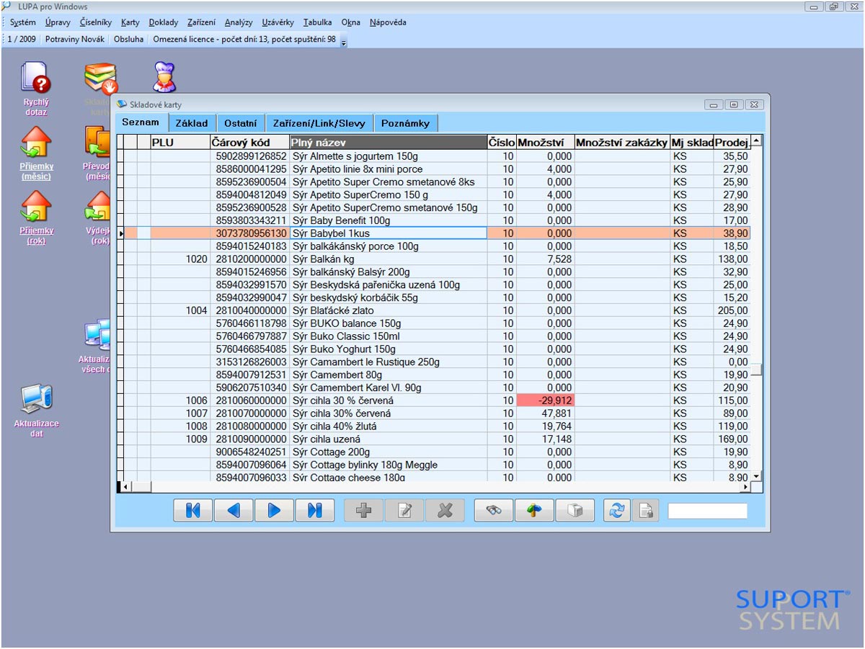Image resolution: width=865 pixels, height=649 pixels.
Task: Click the LUPA magnifier application title icon
Action: point(6,6)
